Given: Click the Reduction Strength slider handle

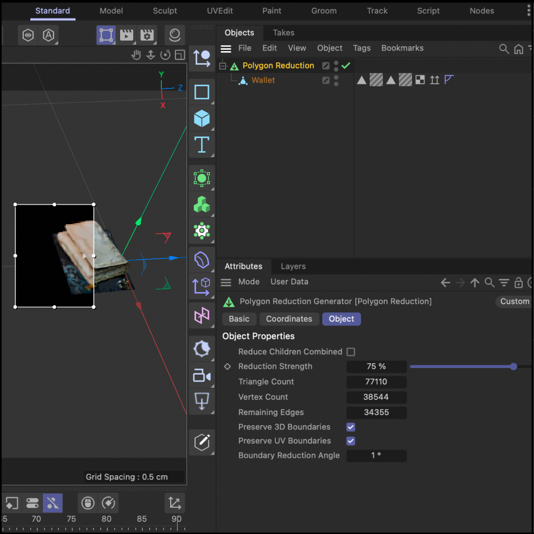Looking at the screenshot, I should tap(513, 367).
